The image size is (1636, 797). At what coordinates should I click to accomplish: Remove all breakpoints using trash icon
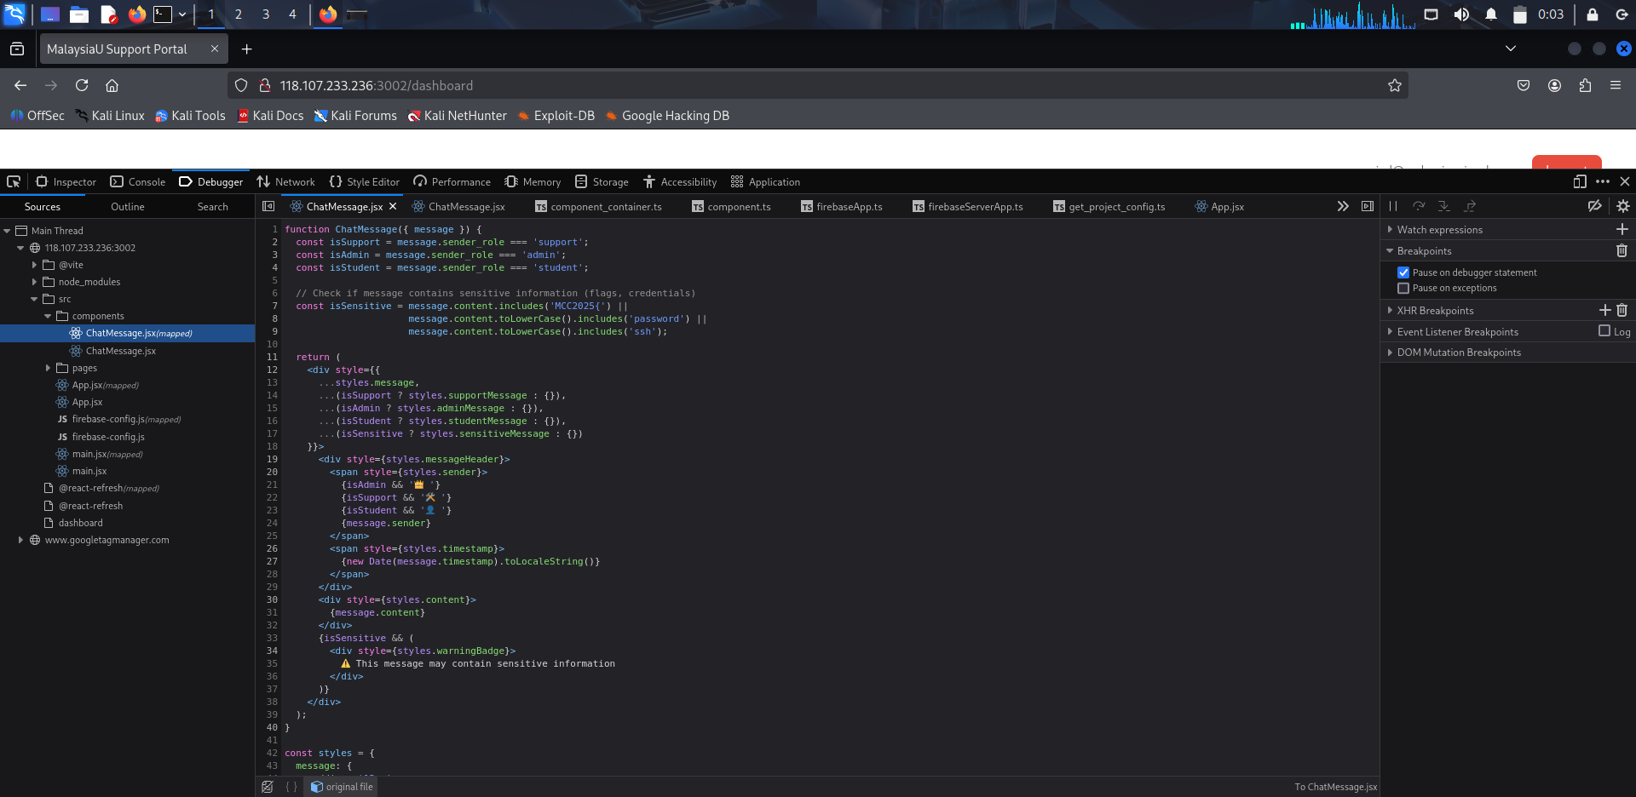click(1622, 251)
